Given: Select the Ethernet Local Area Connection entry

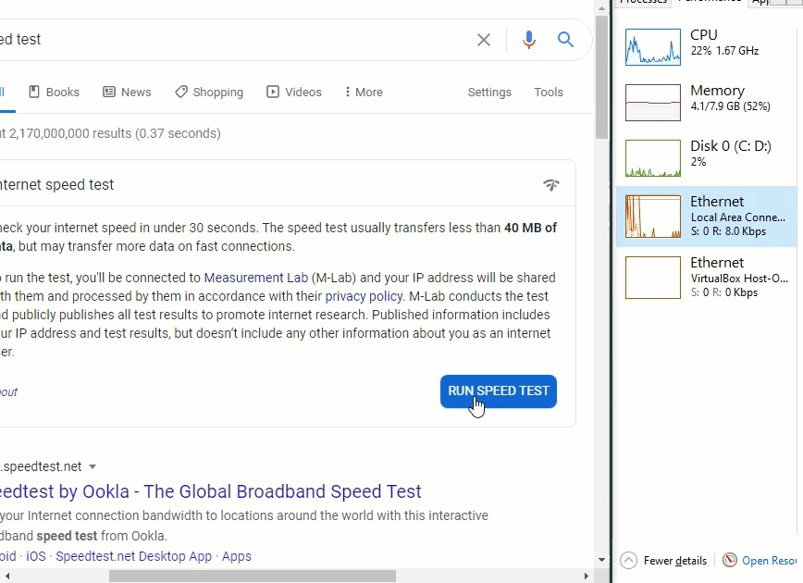Looking at the screenshot, I should coord(707,217).
